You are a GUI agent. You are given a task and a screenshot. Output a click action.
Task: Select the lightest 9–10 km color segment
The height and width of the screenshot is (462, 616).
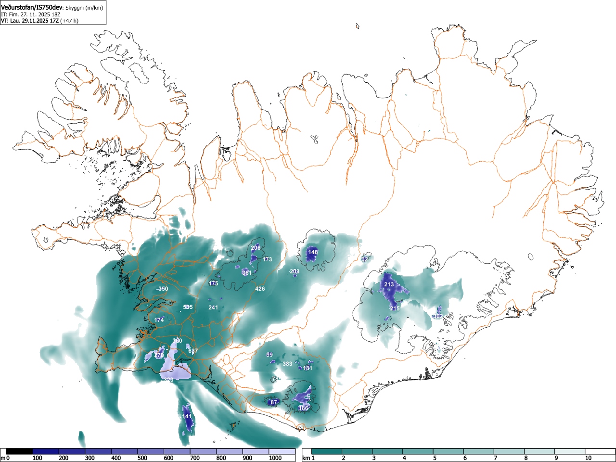tap(570, 451)
